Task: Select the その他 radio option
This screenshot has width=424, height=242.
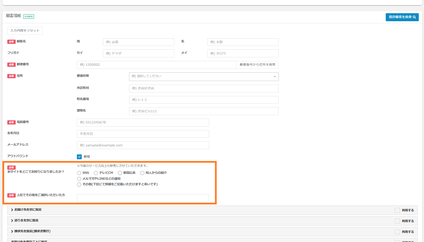Action: [79, 184]
